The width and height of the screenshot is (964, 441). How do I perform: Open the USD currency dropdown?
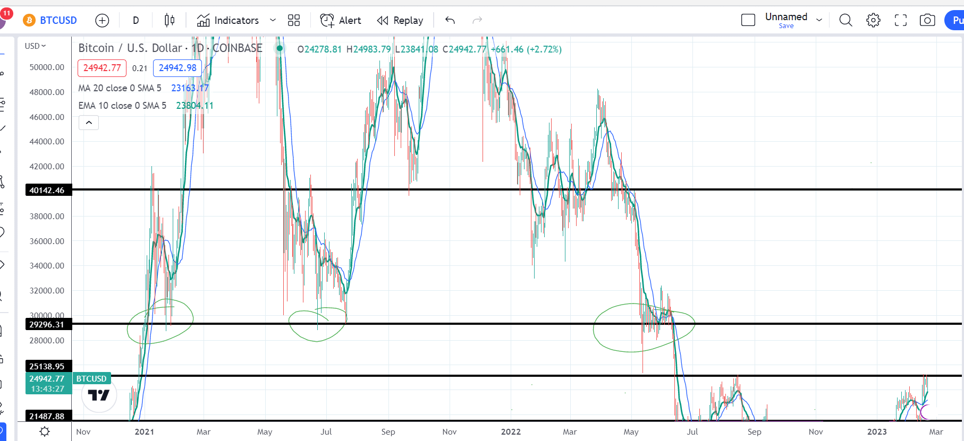coord(35,46)
